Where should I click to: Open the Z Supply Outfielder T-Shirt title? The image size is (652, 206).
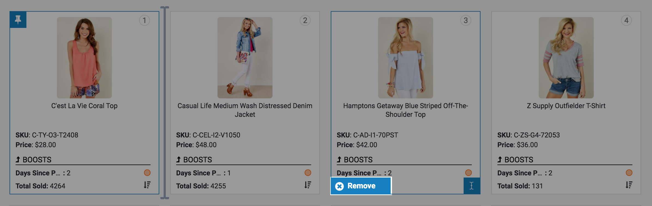pyautogui.click(x=566, y=106)
